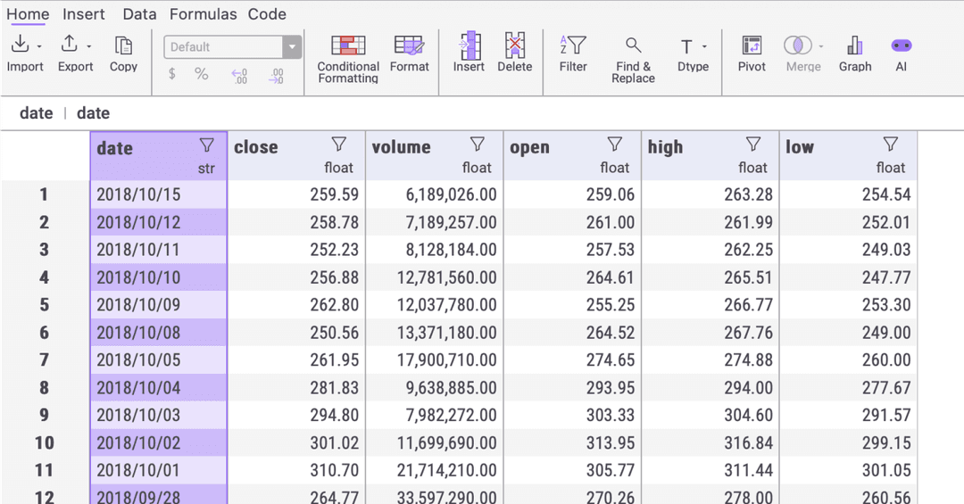Toggle filter on the low column
The height and width of the screenshot is (504, 964).
(x=891, y=145)
